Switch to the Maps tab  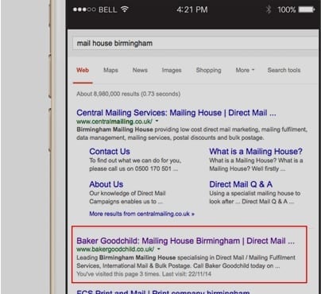(110, 70)
